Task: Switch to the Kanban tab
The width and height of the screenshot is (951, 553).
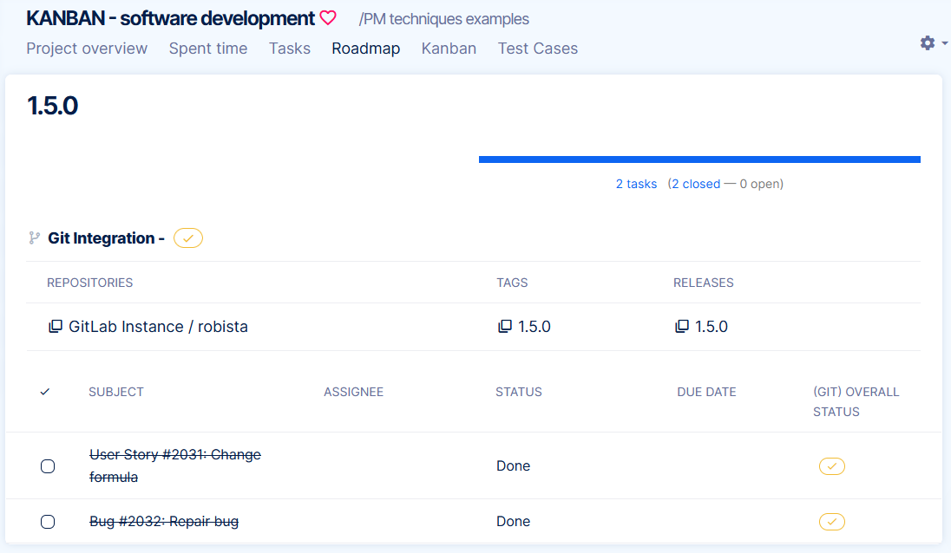Action: (449, 49)
